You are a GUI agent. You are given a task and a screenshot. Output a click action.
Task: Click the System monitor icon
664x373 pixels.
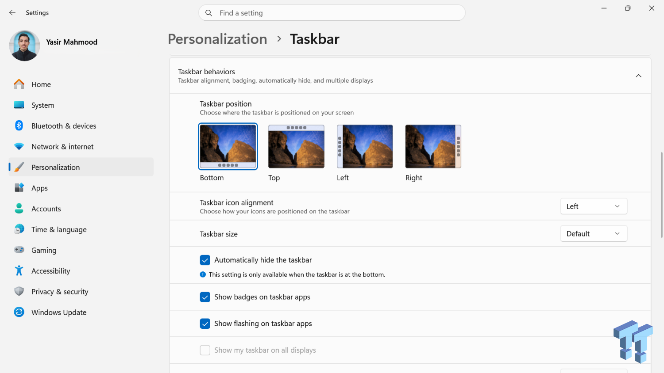[19, 105]
